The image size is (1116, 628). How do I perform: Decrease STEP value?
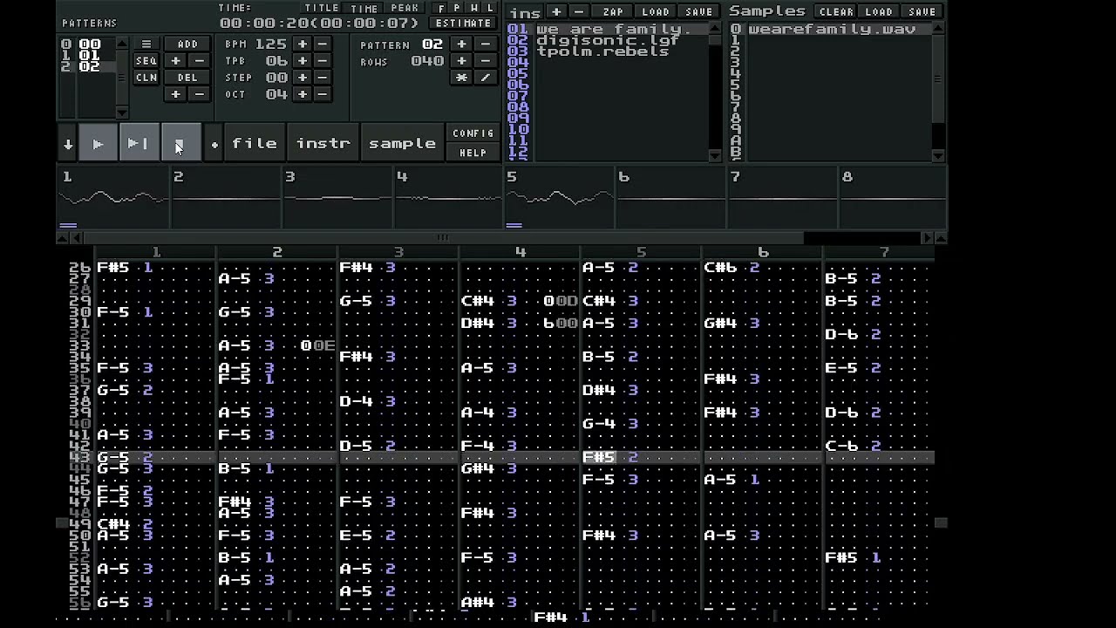323,78
